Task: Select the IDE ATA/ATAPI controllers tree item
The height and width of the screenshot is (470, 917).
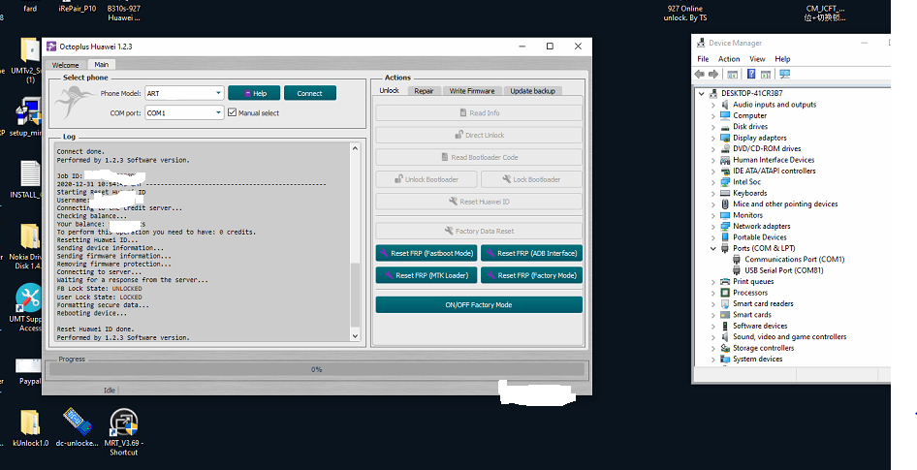Action: click(x=774, y=172)
